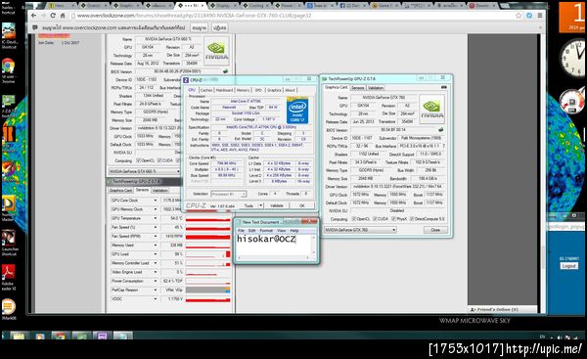Expand the Fan Speed (RPM) sensor dropdown
Viewport: 587px width, 359px height.
[156, 236]
